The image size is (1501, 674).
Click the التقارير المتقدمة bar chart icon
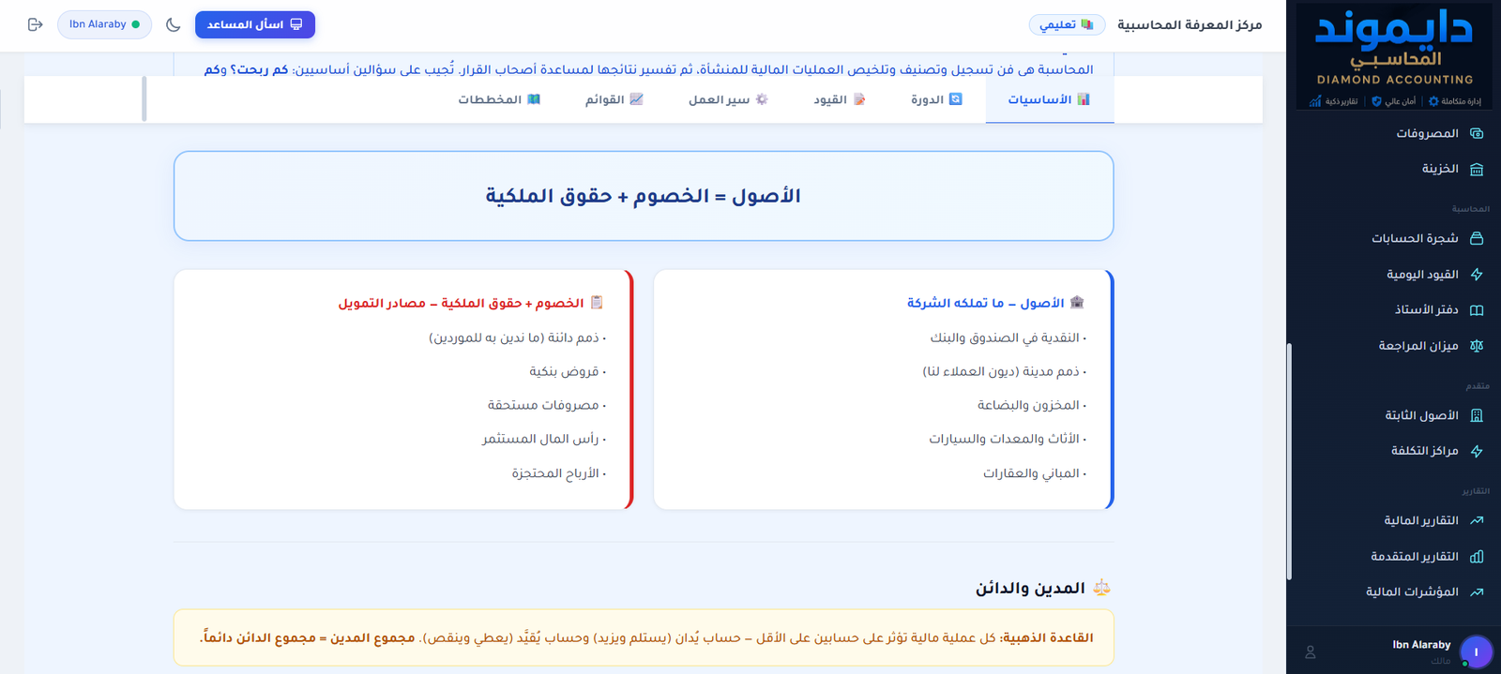coord(1477,556)
